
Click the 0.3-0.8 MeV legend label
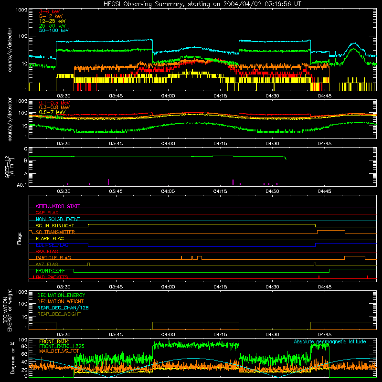[54, 107]
